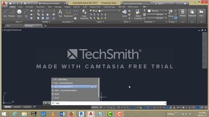Choose the Move tool in Modify panel
The image size is (209, 117).
click(39, 11)
